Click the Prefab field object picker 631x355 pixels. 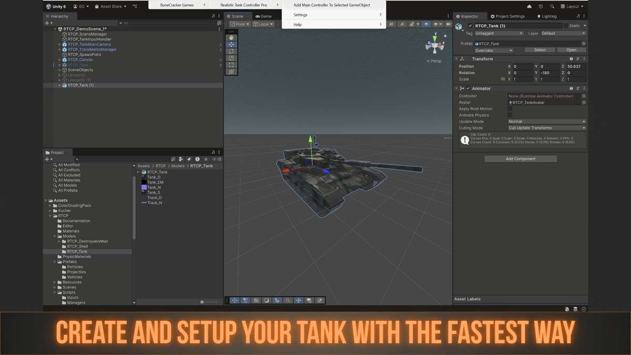[584, 44]
